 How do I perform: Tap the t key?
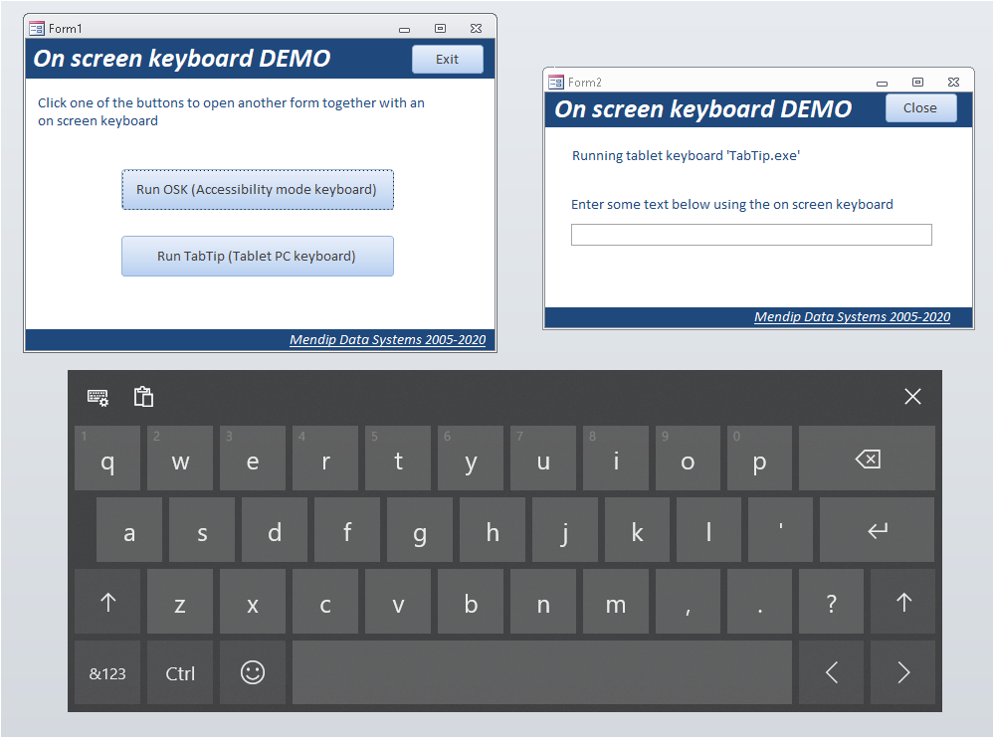397,458
